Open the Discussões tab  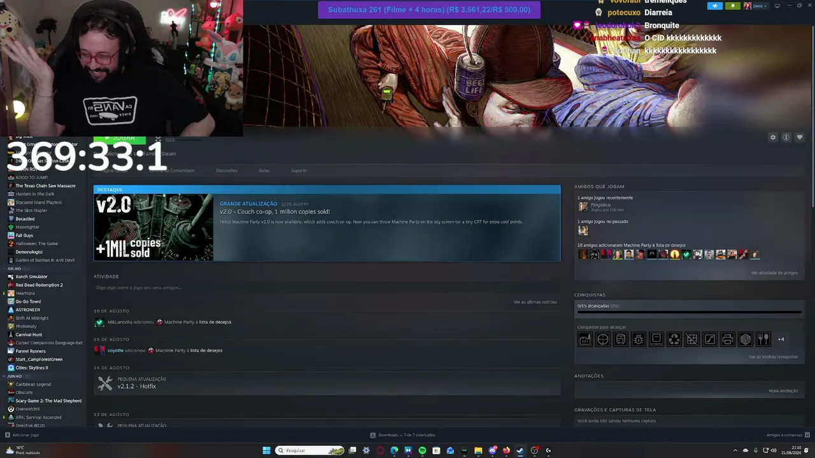pos(227,170)
